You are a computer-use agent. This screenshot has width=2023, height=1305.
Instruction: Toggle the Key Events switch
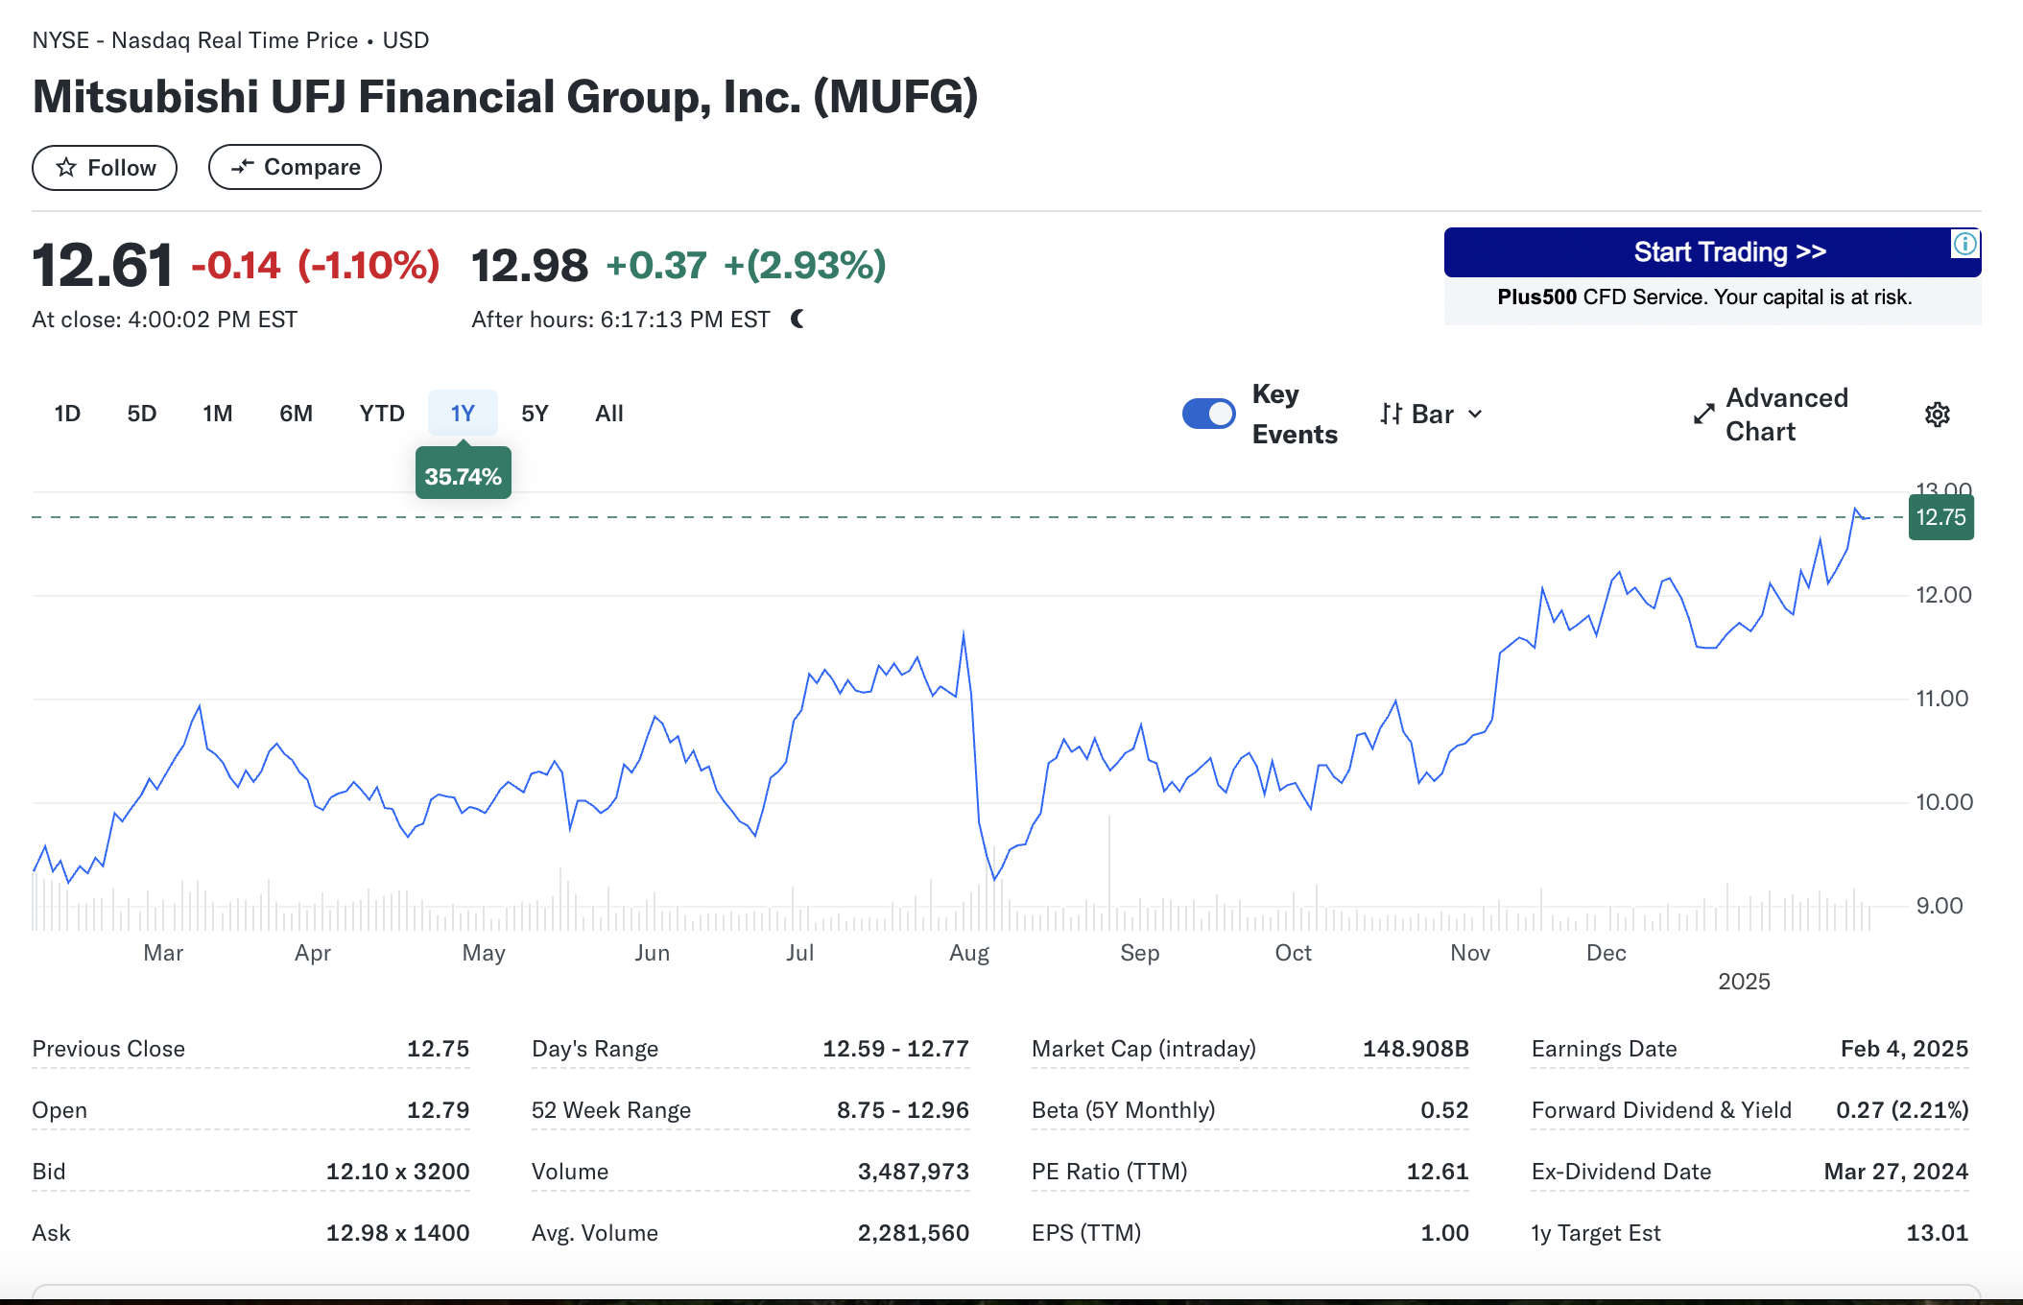1208,414
